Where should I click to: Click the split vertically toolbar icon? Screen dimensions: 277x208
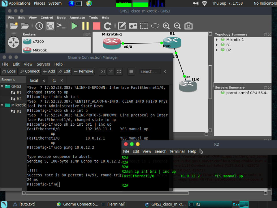[x=111, y=71]
